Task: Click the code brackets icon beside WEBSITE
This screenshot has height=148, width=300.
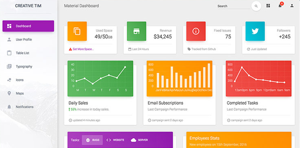Action: 109,140
